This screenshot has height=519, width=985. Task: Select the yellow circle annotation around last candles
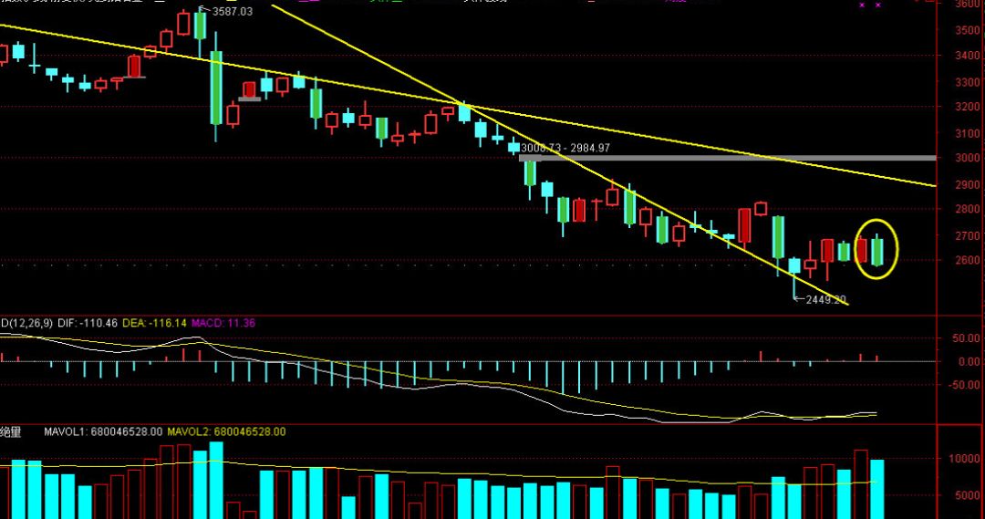point(877,249)
